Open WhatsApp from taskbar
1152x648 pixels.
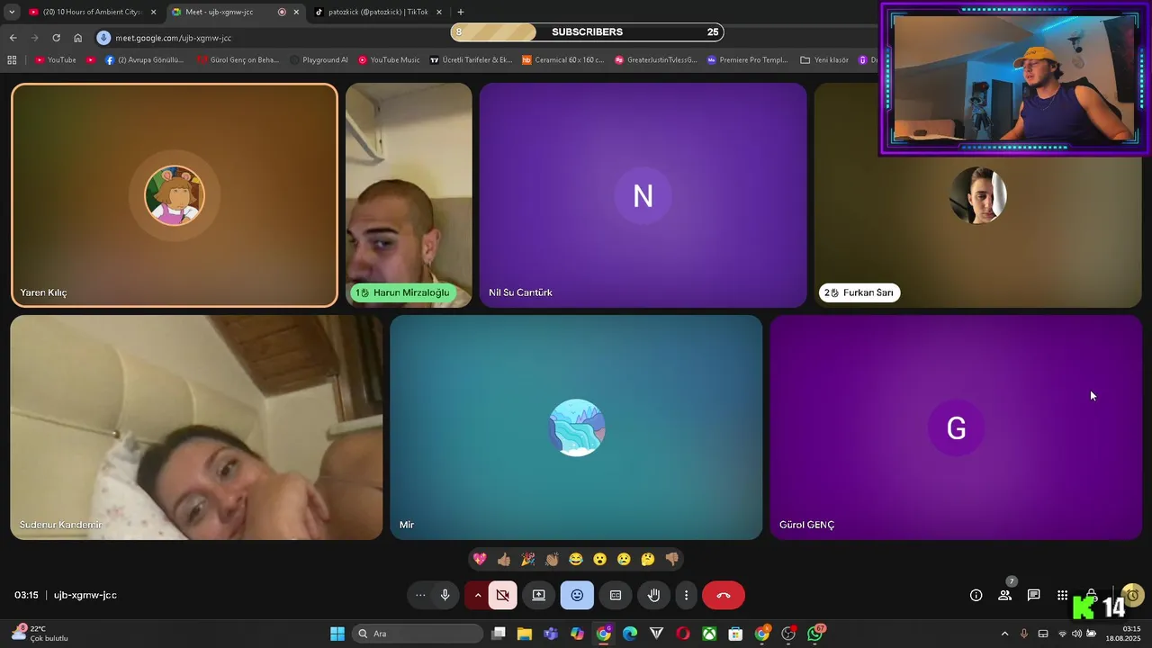[x=815, y=634]
